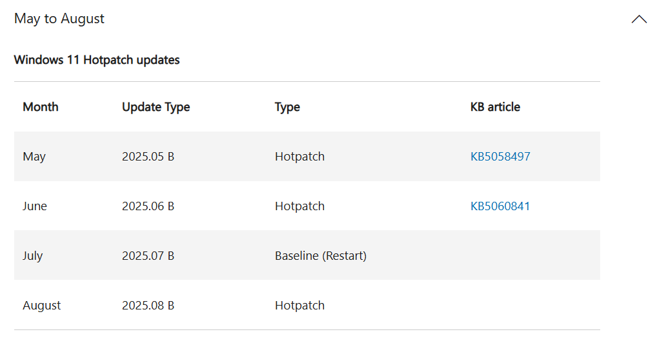Click the Month column header
The height and width of the screenshot is (343, 657).
[x=41, y=107]
